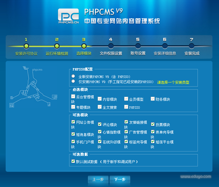The width and height of the screenshot is (219, 187).
Task: Select step 4 circle 文件权限设置
Action: coord(111,46)
